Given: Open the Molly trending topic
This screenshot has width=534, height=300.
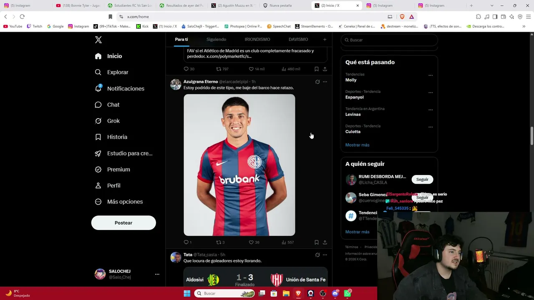Looking at the screenshot, I should pyautogui.click(x=351, y=80).
